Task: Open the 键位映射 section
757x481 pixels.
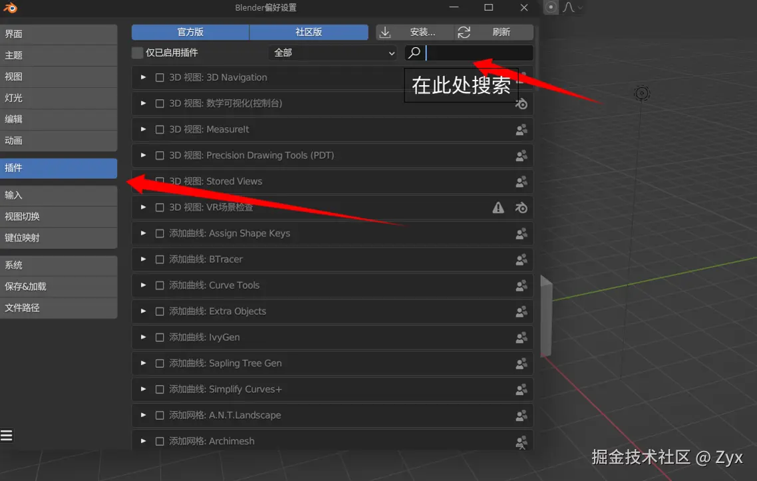Action: click(59, 238)
